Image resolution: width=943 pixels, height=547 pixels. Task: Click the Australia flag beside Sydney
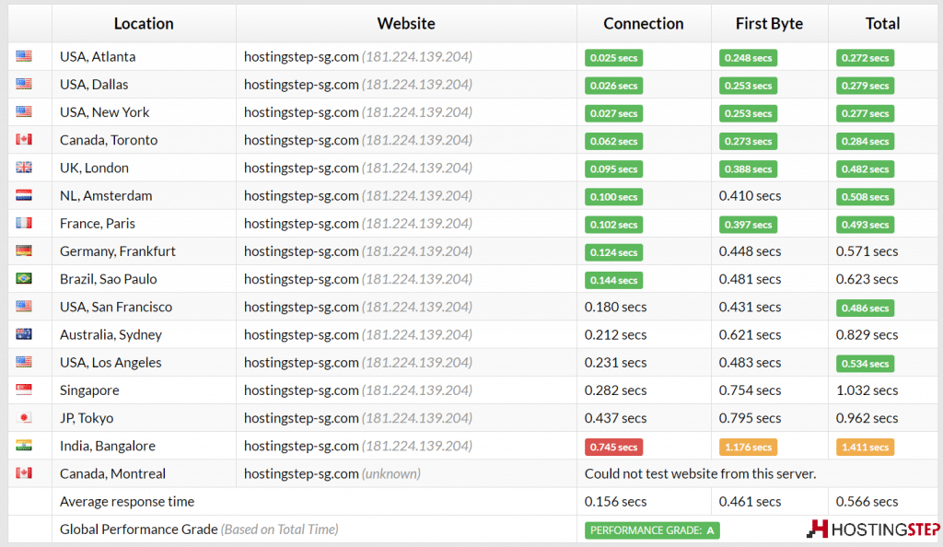coord(24,334)
